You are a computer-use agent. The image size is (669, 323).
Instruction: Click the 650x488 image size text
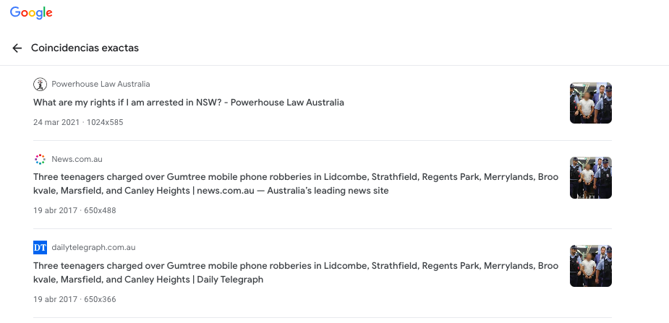click(x=100, y=210)
